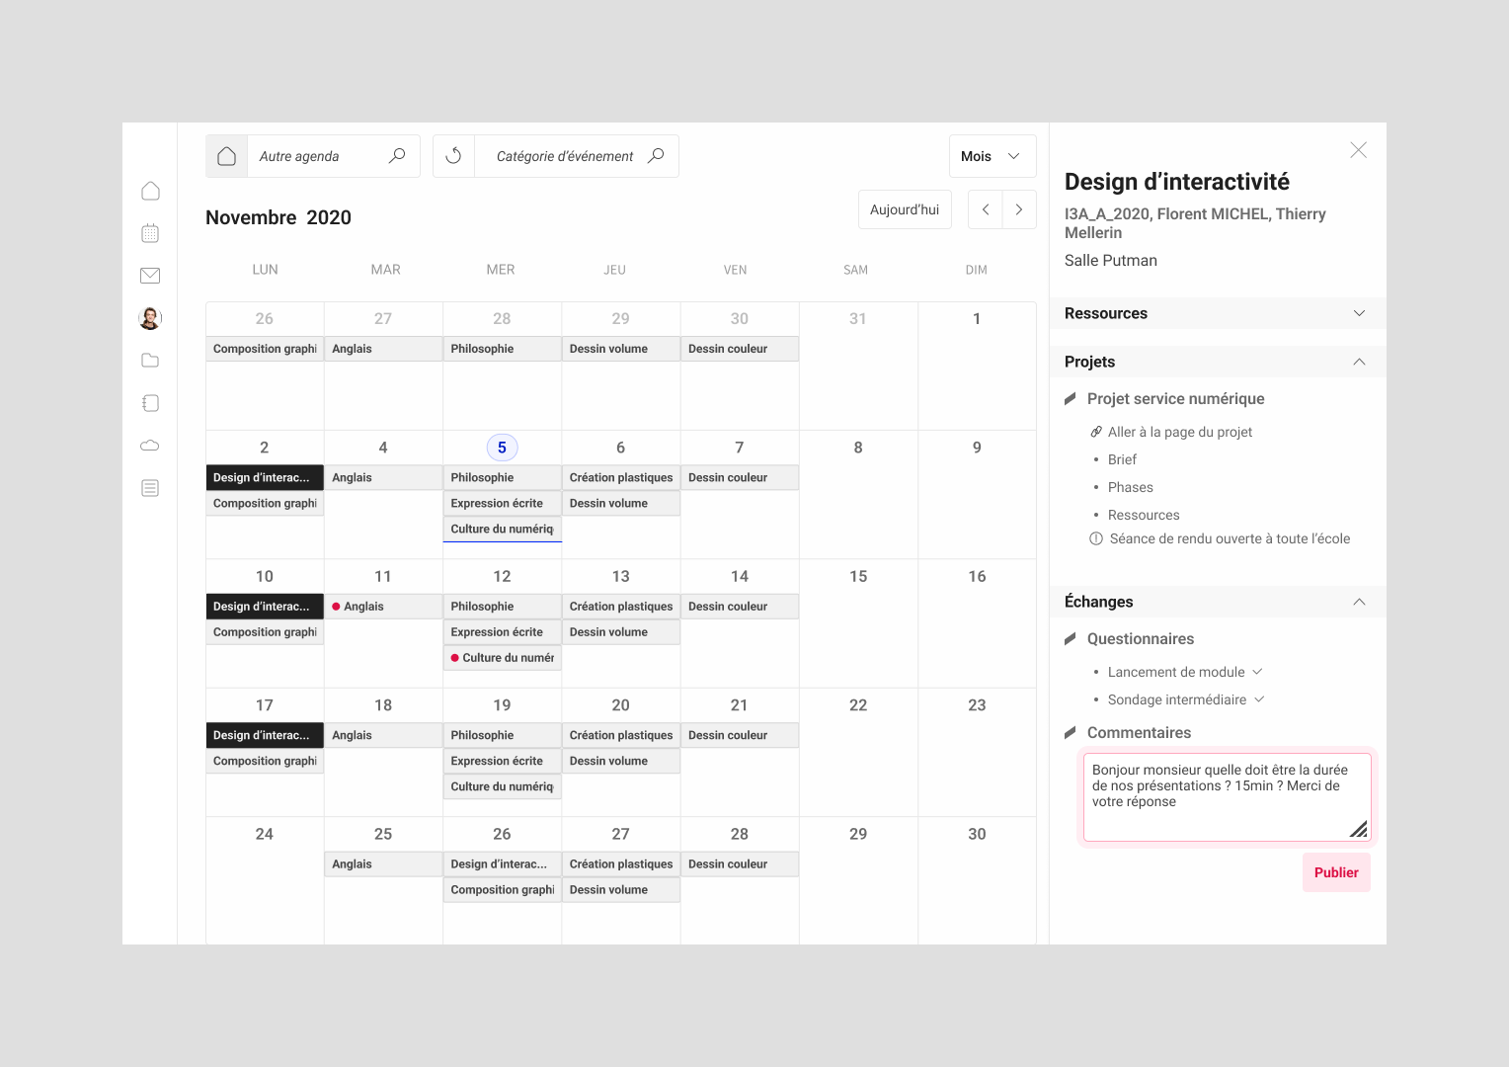This screenshot has width=1509, height=1067.
Task: Open Composition graphi event on November 26
Action: click(502, 889)
